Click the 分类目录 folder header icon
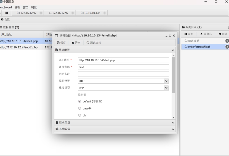This screenshot has height=156, width=229. 183,27
